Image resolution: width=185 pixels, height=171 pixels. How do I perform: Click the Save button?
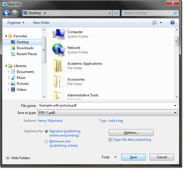coord(133,157)
